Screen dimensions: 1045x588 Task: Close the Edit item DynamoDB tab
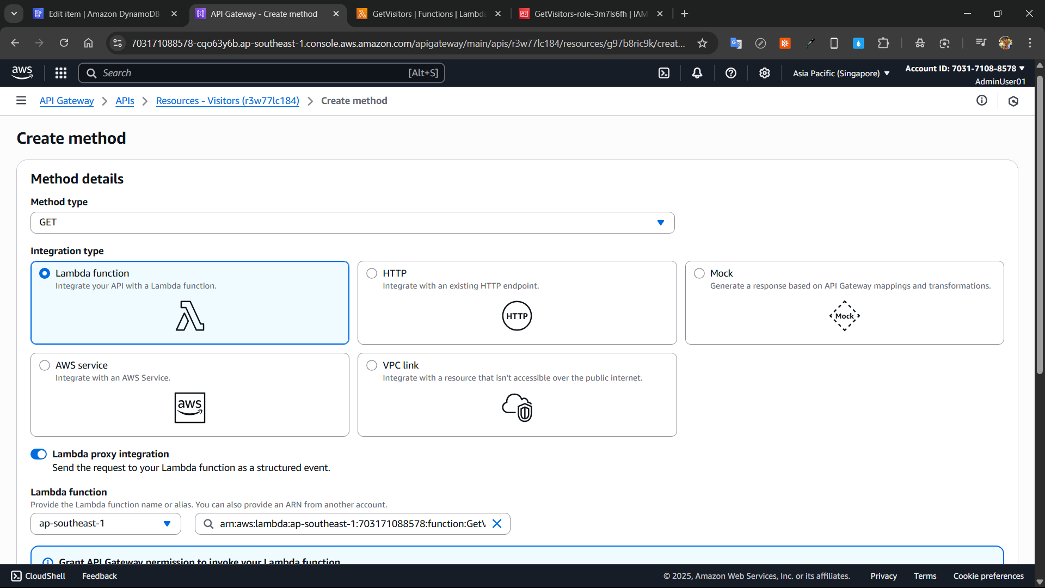174,14
